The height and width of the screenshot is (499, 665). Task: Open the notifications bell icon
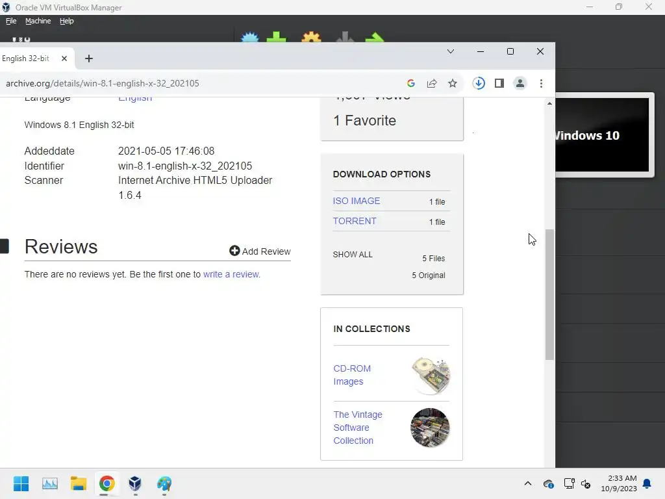(647, 483)
